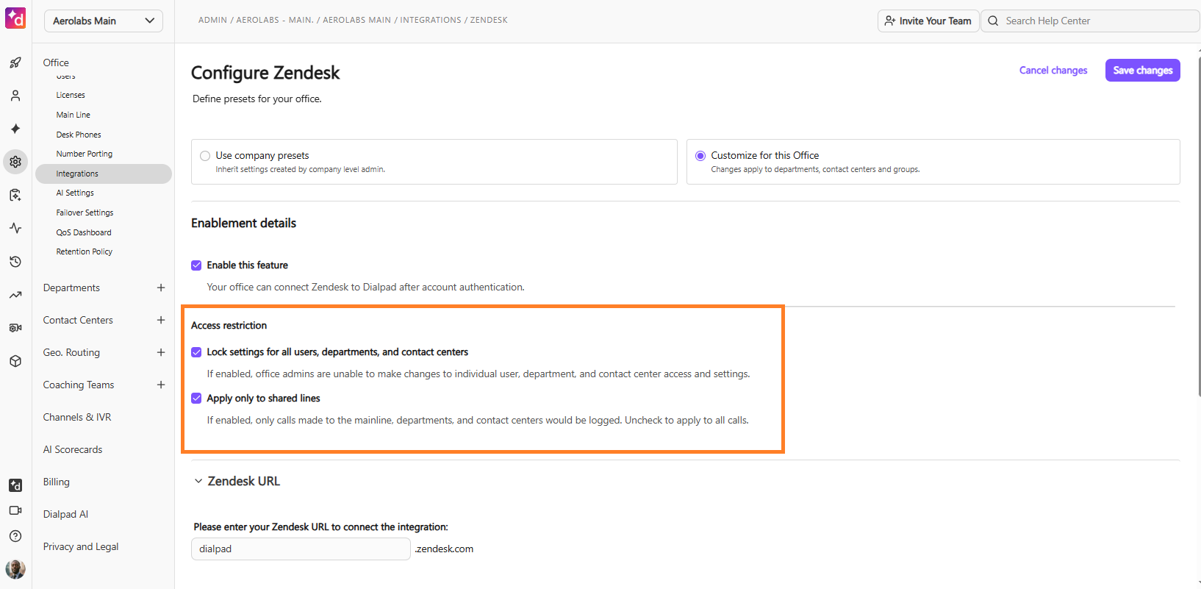Click the "Access restriction" heading text
The height and width of the screenshot is (589, 1201).
pyautogui.click(x=229, y=325)
